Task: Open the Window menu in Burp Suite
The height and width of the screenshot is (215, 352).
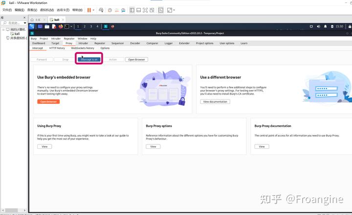Action: pos(83,39)
